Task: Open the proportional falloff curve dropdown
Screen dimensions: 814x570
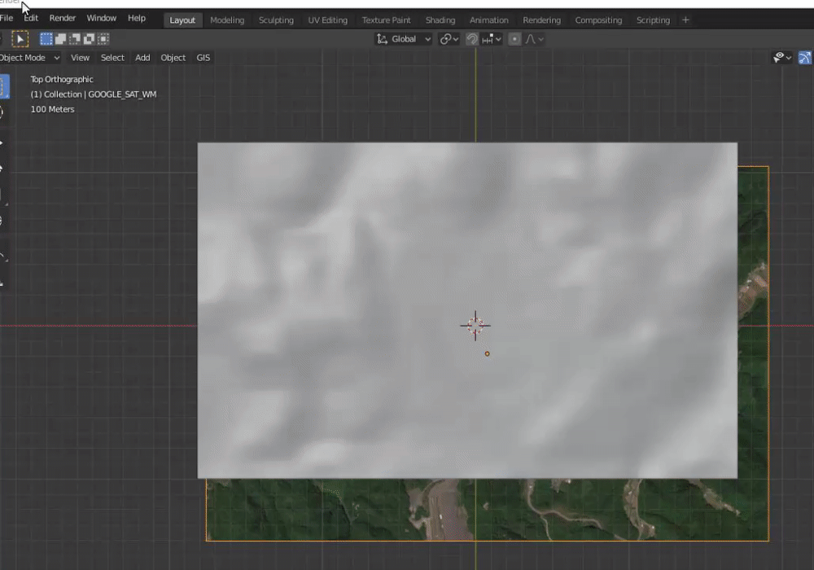Action: point(534,39)
